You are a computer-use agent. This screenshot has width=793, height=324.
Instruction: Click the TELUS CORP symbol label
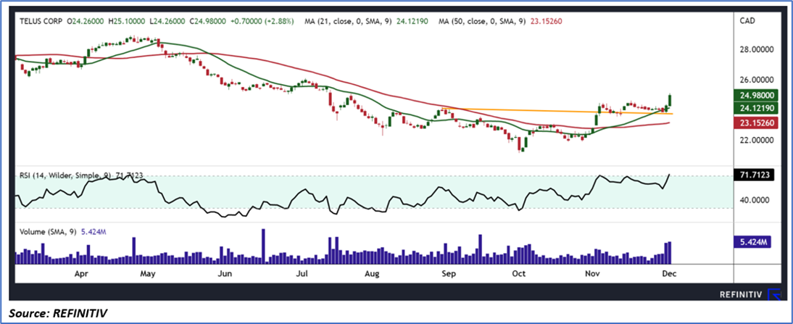click(40, 22)
